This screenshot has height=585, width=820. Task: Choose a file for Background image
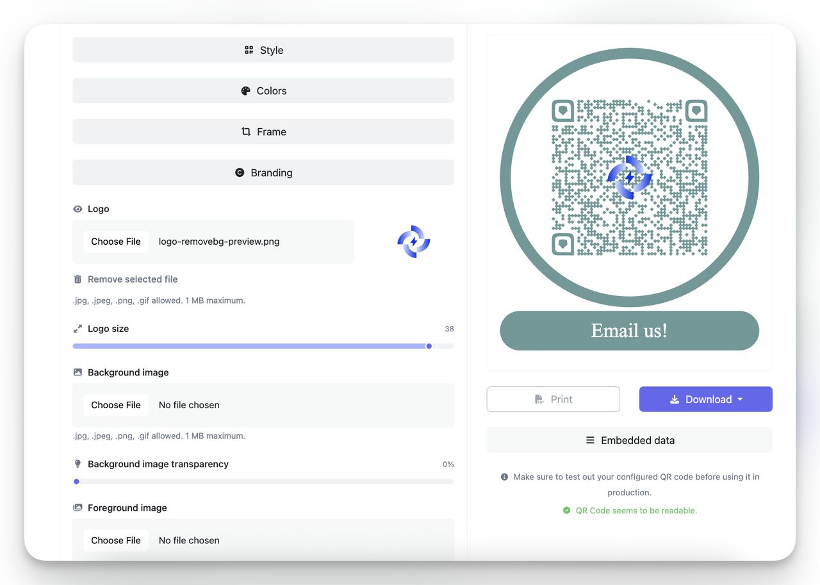(x=116, y=405)
